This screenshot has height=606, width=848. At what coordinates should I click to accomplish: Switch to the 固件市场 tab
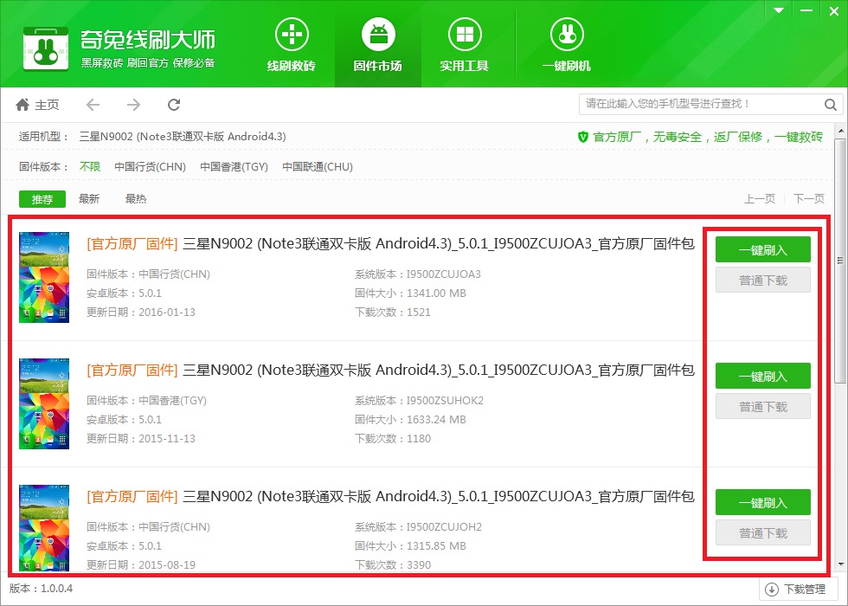coord(378,45)
